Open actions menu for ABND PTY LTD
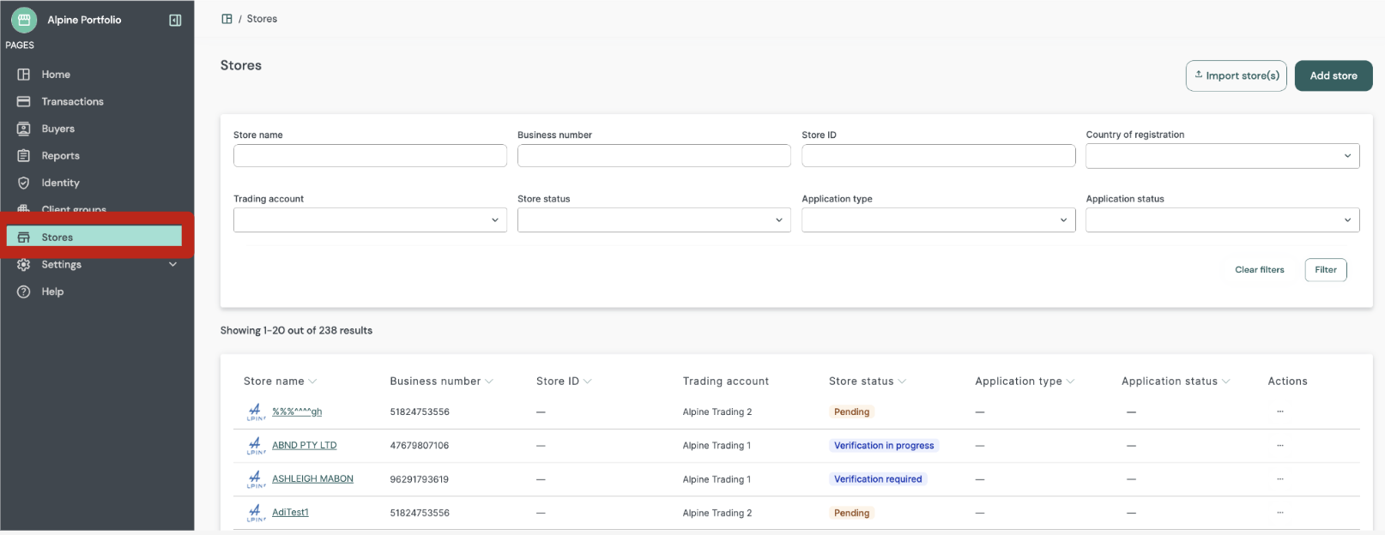The height and width of the screenshot is (535, 1385). point(1279,445)
